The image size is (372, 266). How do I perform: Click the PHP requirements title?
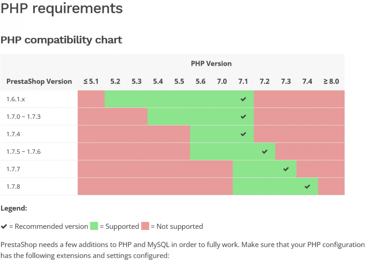point(62,9)
